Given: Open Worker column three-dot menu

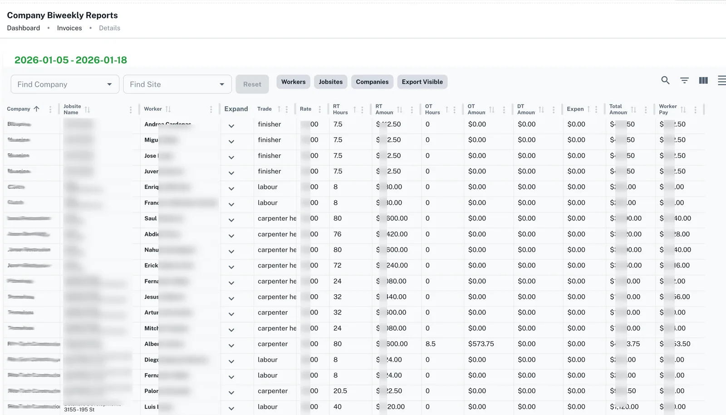Looking at the screenshot, I should (211, 109).
